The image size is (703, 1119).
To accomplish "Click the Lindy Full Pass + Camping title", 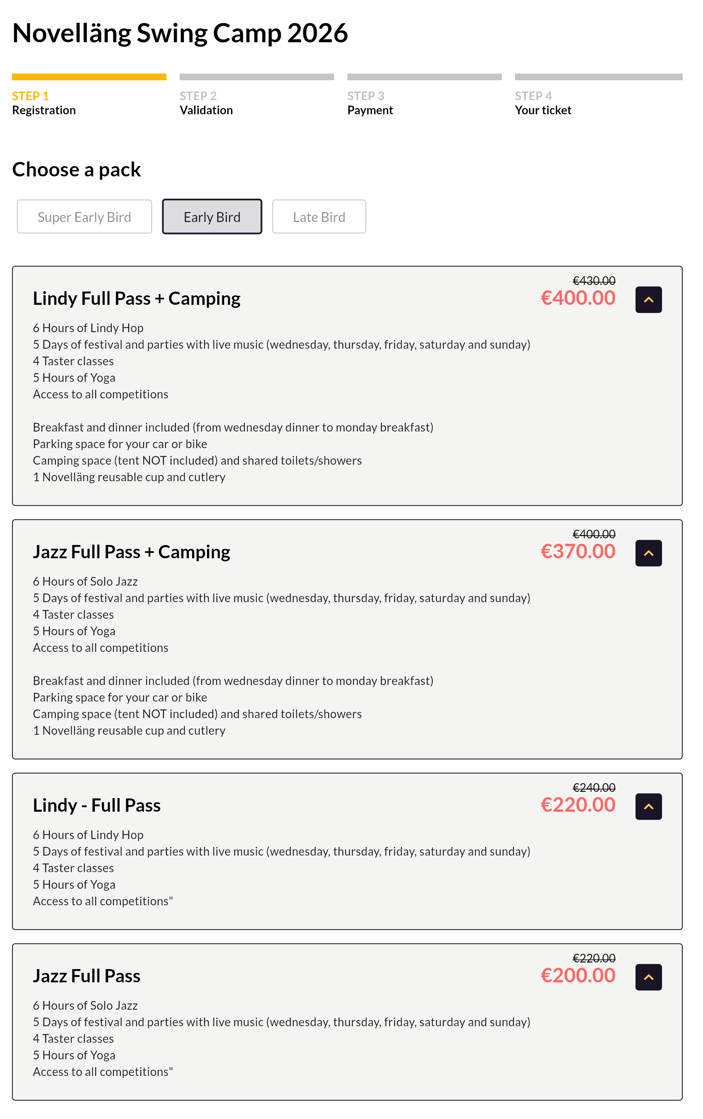I will (x=137, y=298).
